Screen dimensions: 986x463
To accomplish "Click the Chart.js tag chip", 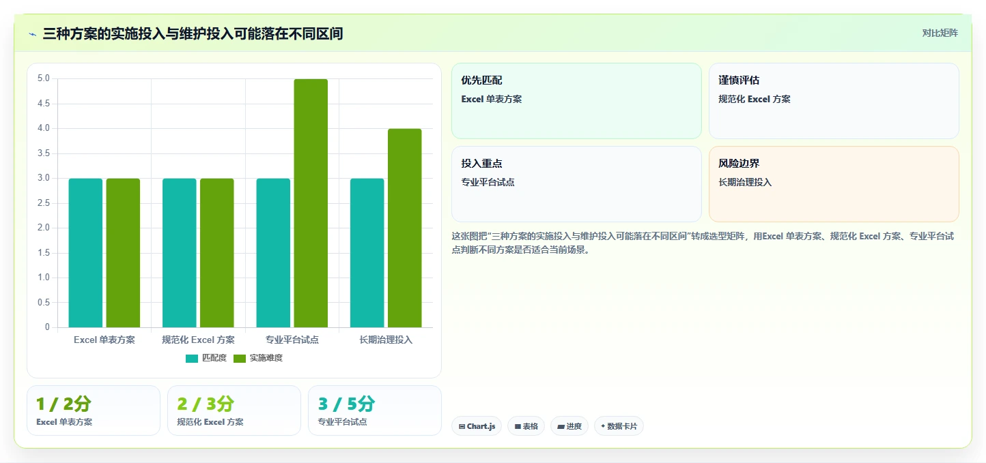I will [477, 426].
